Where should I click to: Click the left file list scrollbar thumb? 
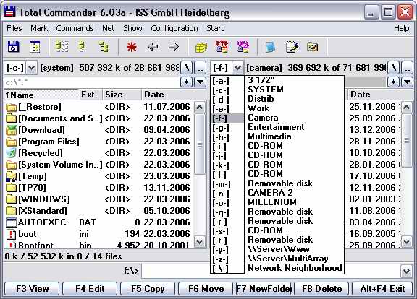pos(200,144)
